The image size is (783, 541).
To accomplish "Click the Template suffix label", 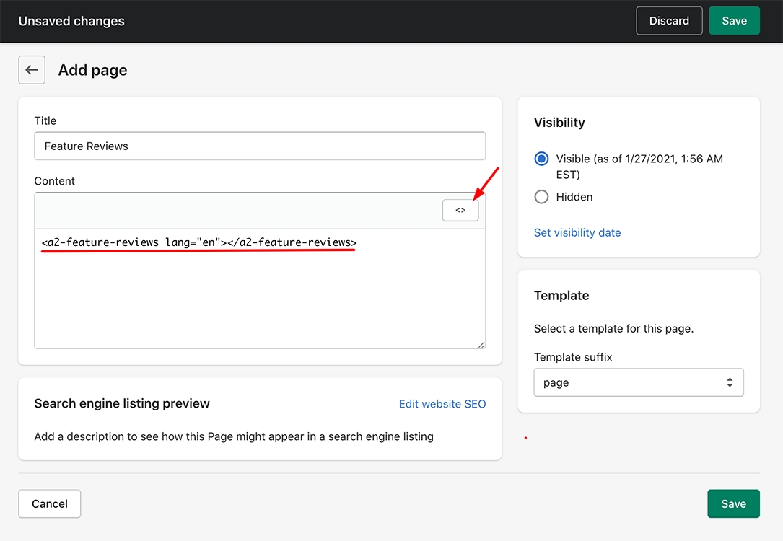I will click(573, 357).
